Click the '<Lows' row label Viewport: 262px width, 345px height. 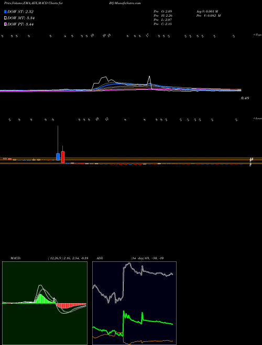pyautogui.click(x=257, y=118)
